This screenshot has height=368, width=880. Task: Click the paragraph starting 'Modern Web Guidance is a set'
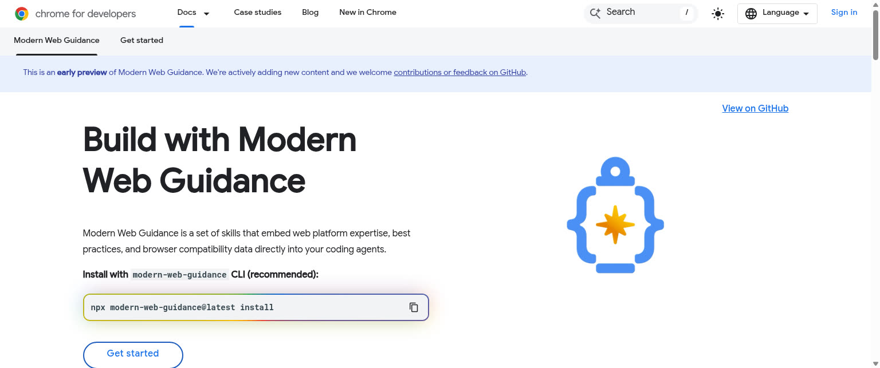(x=247, y=242)
